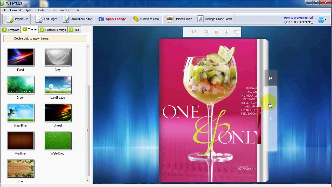Select the WaterDrop theme thumbnail
This screenshot has height=187, width=332.
click(x=58, y=141)
